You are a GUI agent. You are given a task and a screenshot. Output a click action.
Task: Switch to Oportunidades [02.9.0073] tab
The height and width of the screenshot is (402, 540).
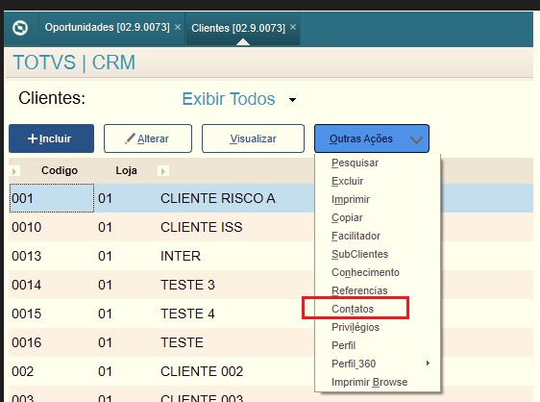pos(107,27)
